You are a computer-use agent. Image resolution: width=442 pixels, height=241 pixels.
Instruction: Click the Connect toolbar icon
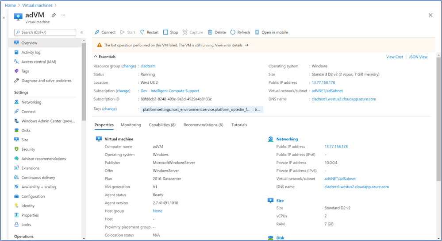pos(97,32)
